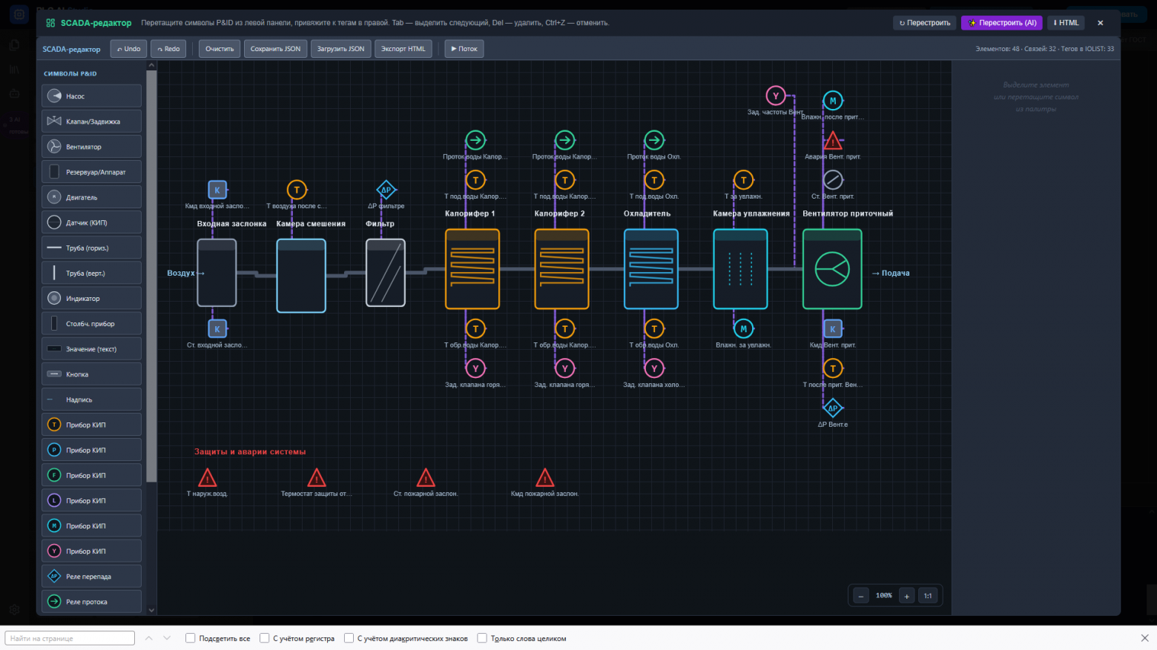Viewport: 1157px width, 650px height.
Task: Click Сохранить JSON button
Action: tap(275, 49)
